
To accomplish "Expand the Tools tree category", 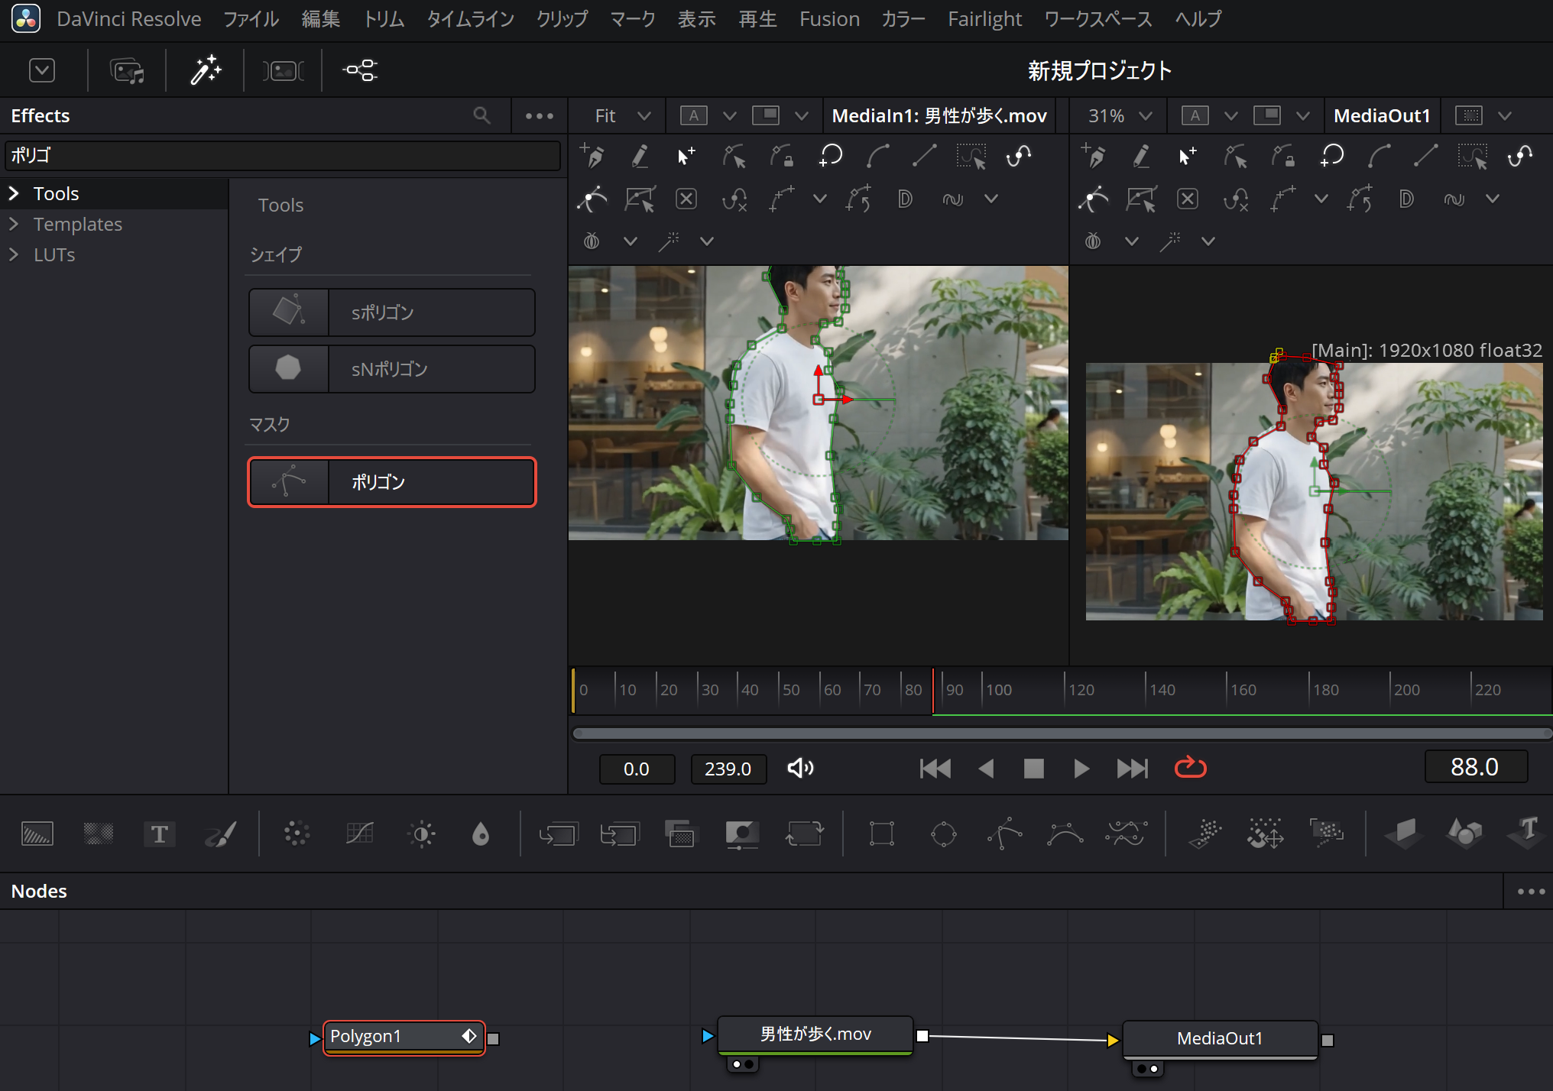I will pos(14,193).
